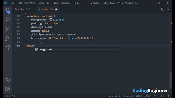Click line number 83 in gutter
This screenshot has height=98, width=175.
[x=19, y=16]
